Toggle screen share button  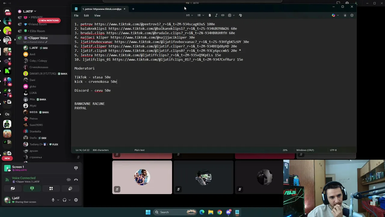click(x=32, y=189)
